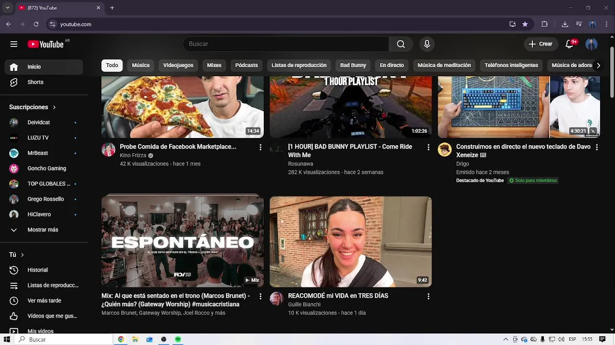The image size is (615, 345).
Task: Open options for Probe Comida video
Action: click(x=260, y=147)
